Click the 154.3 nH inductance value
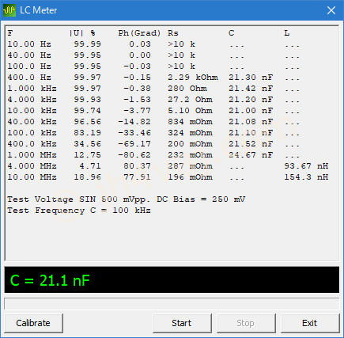344x338 pixels. tap(306, 177)
